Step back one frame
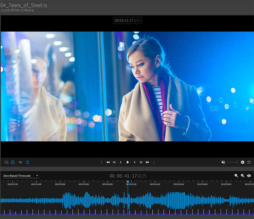 click(121, 162)
